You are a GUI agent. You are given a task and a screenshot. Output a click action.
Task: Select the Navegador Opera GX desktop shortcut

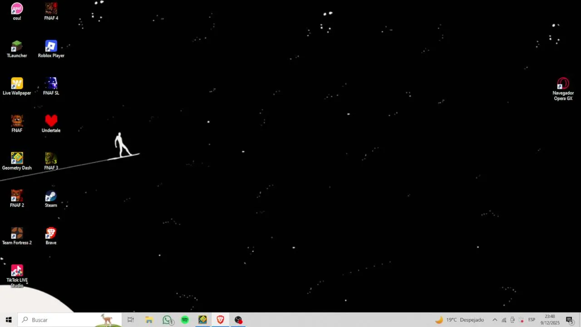(563, 89)
